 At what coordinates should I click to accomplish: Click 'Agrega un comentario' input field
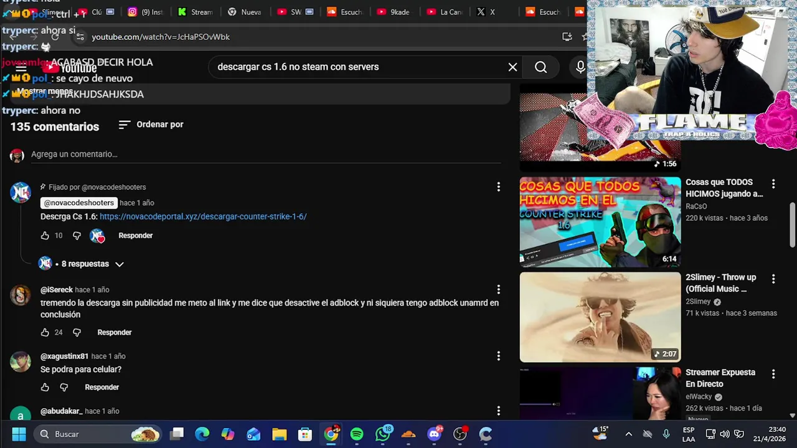pos(266,154)
